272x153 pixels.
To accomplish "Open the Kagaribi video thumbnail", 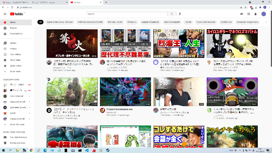I will 72,43.
